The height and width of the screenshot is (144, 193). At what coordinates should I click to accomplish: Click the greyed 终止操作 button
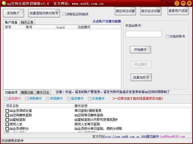(x=141, y=64)
